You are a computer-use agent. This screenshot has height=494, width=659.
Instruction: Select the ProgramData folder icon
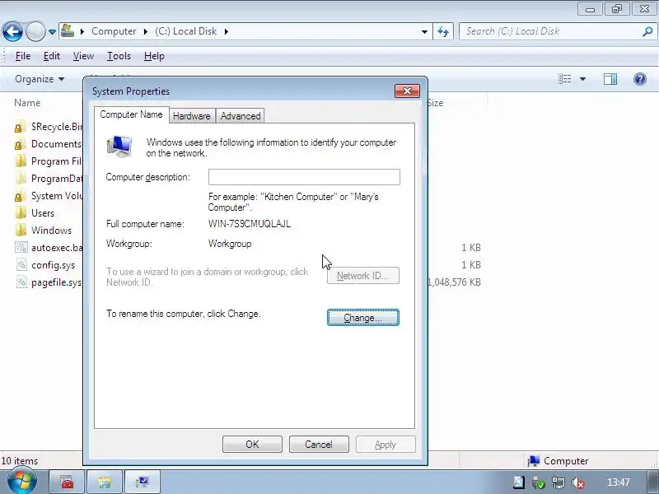[20, 179]
